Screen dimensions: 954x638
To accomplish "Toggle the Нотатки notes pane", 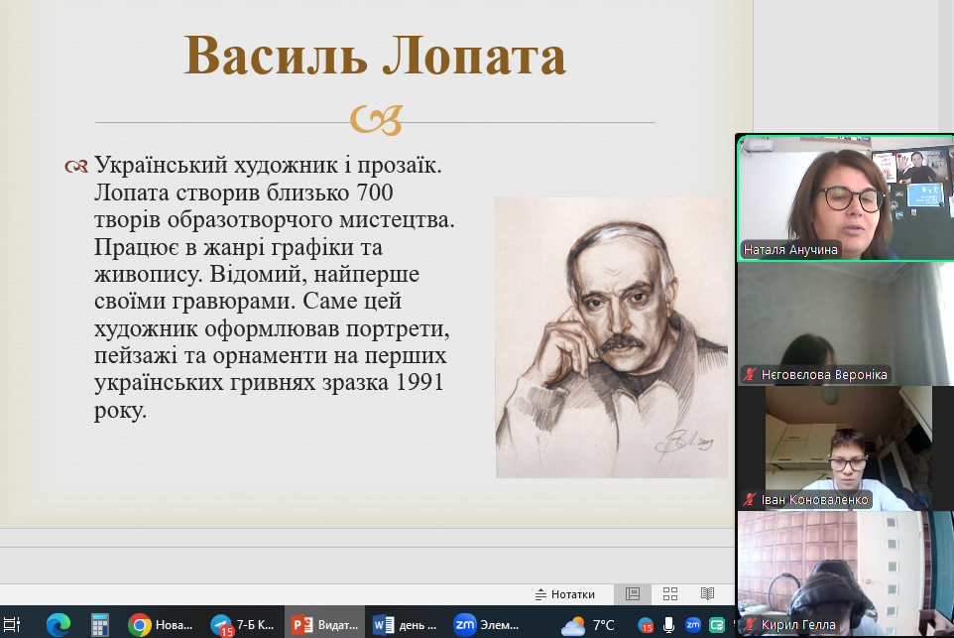I will (564, 594).
